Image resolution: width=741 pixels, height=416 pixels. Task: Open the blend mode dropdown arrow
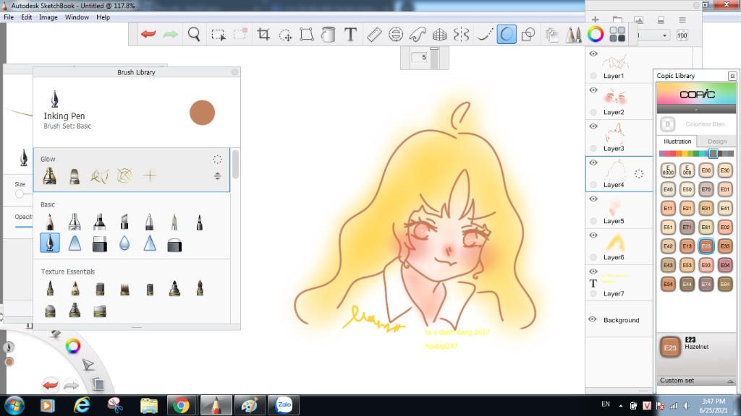click(664, 35)
